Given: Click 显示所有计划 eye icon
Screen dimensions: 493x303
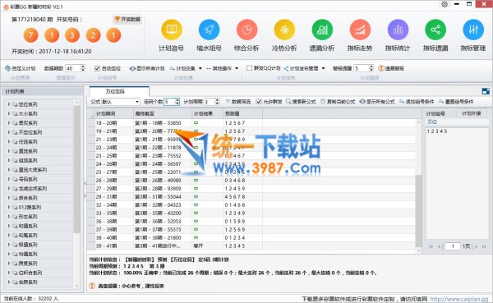Looking at the screenshot, I should pyautogui.click(x=132, y=68).
